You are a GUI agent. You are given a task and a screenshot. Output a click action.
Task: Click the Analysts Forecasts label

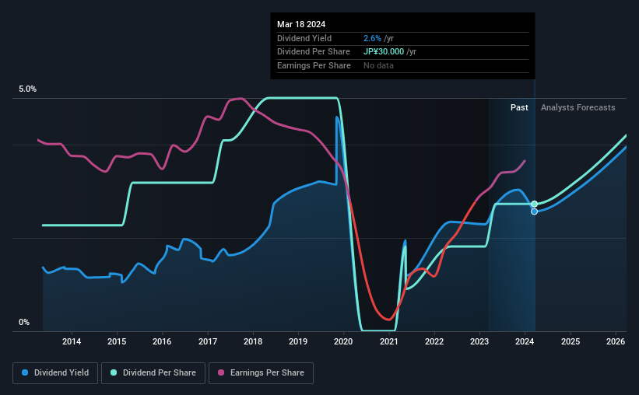coord(578,107)
